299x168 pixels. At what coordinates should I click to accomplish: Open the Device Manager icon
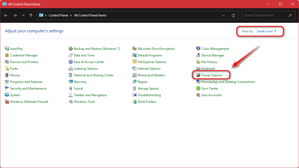point(198,55)
